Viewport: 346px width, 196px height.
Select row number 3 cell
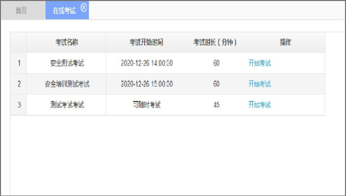coord(19,105)
